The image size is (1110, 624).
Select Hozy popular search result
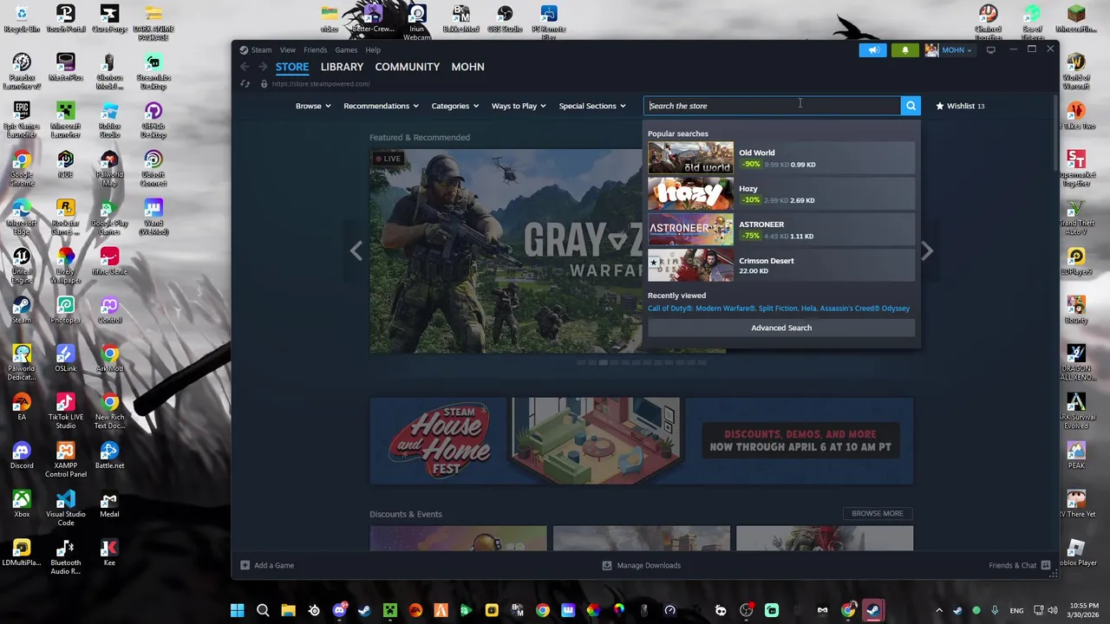780,194
